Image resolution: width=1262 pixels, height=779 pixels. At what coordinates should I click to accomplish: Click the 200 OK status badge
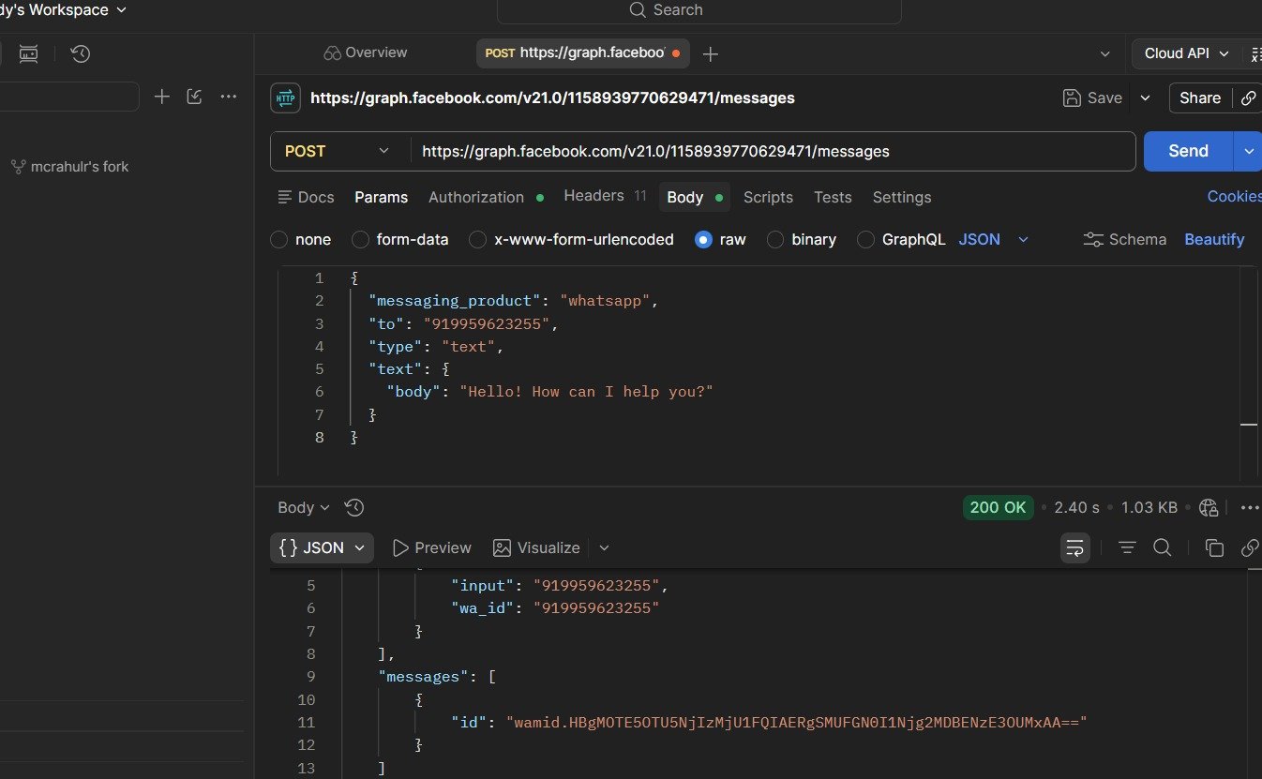click(x=998, y=507)
